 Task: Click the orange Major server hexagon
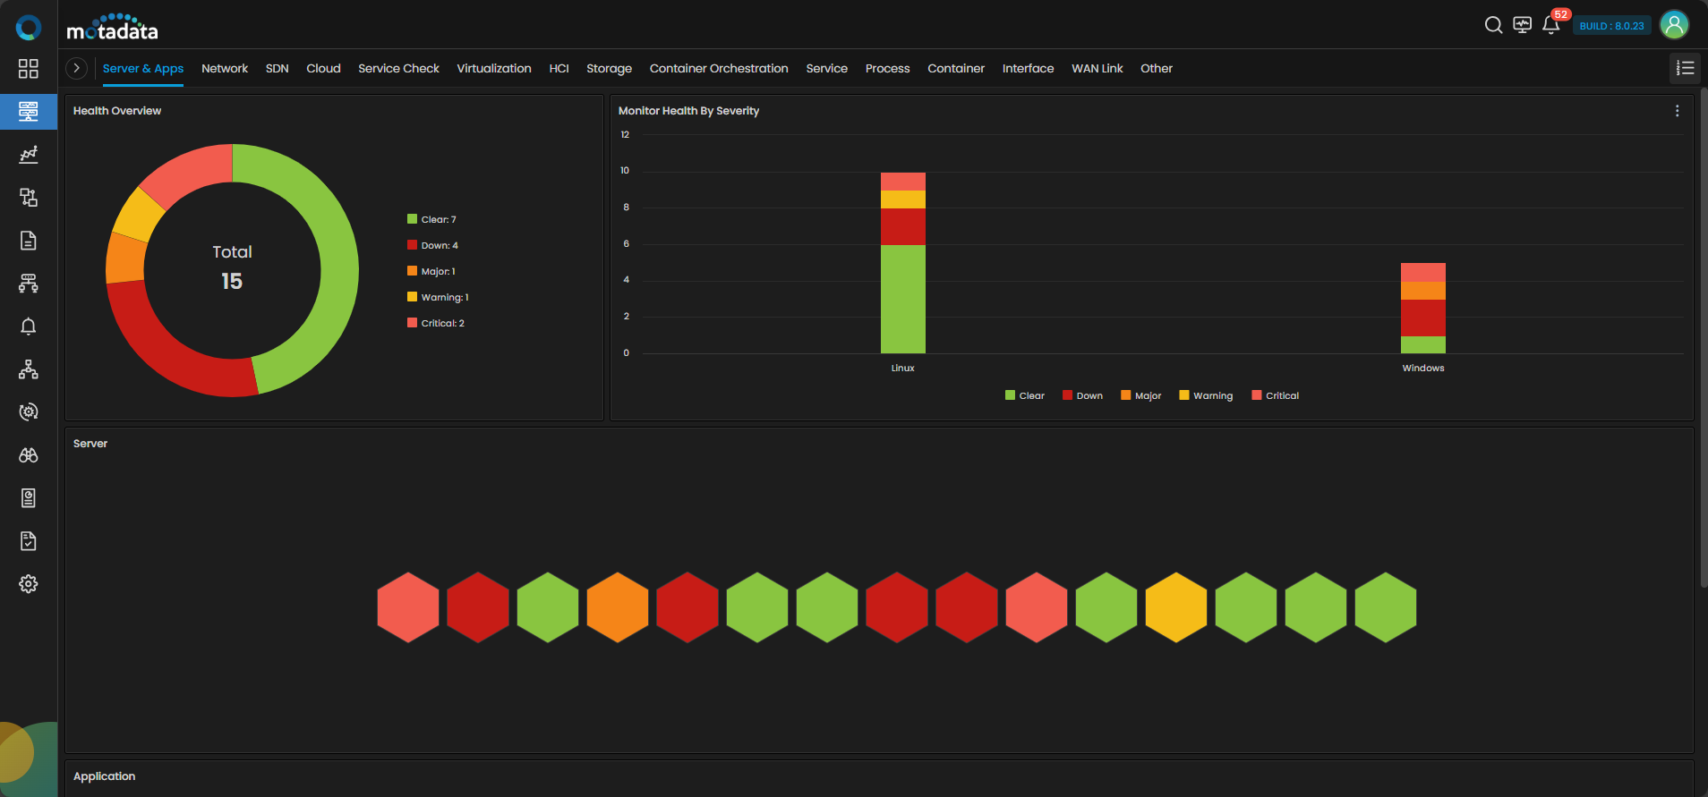[x=618, y=607]
